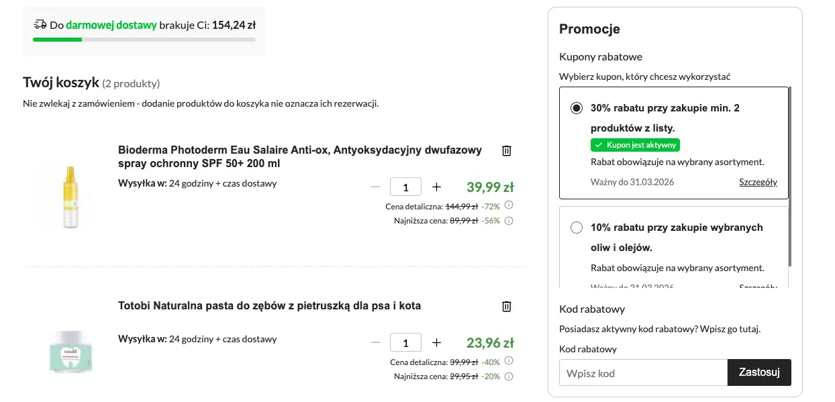Click the Wpisz kod input field
The image size is (835, 402).
[x=642, y=372]
